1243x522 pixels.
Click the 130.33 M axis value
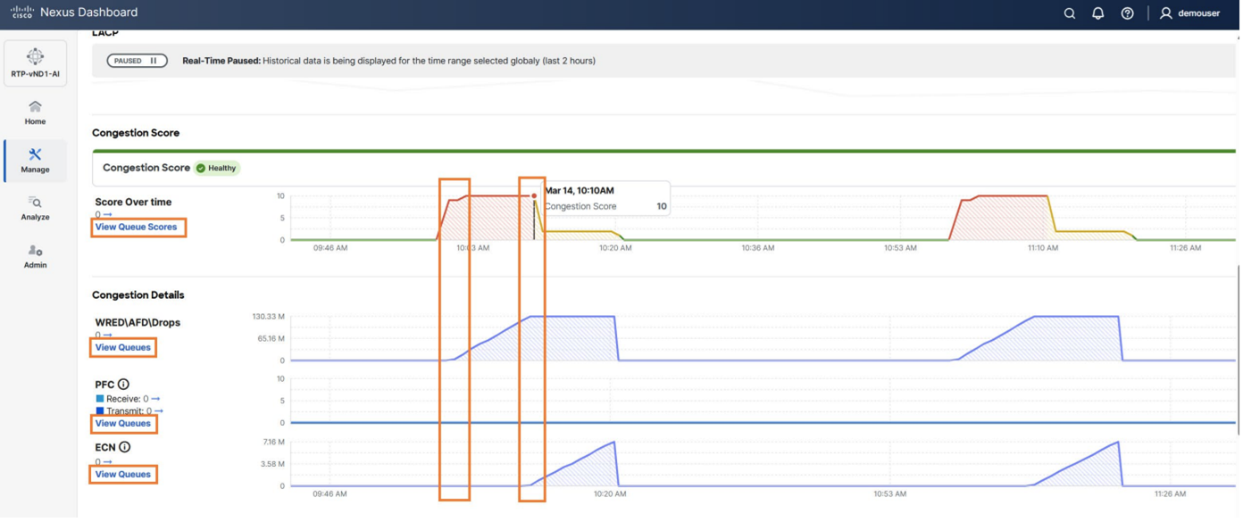(x=269, y=316)
